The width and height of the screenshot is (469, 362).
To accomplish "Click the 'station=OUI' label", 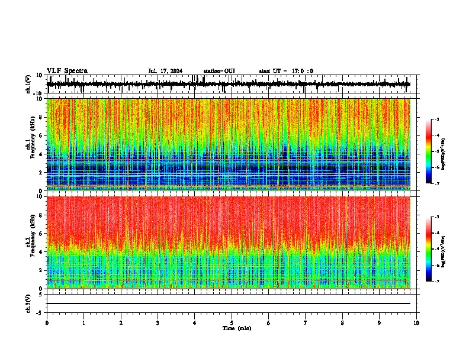I will [219, 71].
